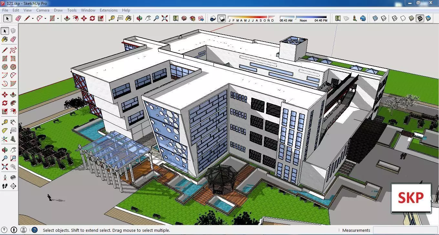Expand the Arcs tool dropdown arrow

45,19
